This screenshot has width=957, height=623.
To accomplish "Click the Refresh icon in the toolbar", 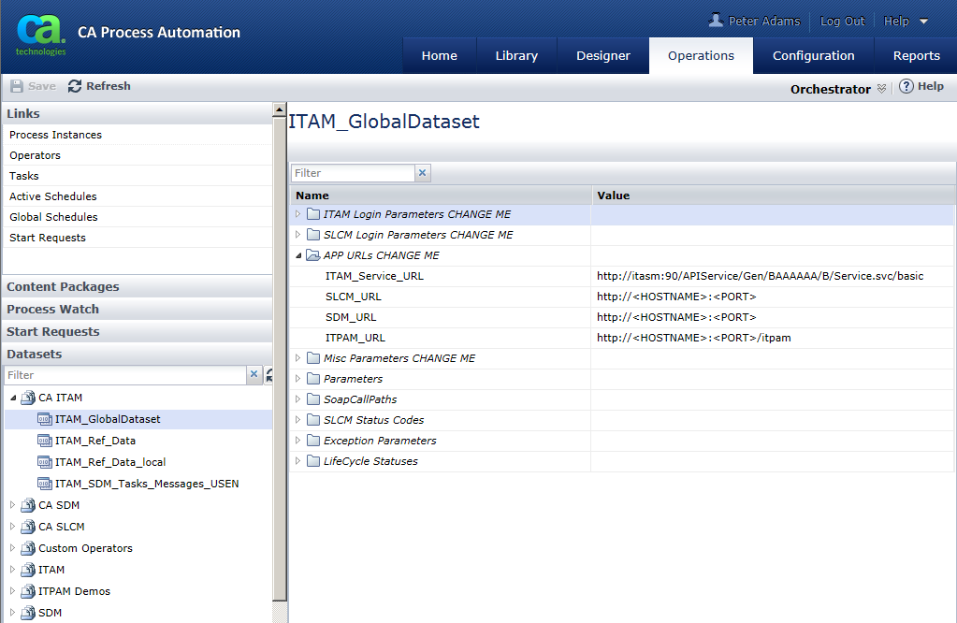I will (75, 86).
